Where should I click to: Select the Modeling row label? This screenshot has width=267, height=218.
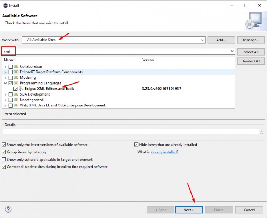point(28,78)
